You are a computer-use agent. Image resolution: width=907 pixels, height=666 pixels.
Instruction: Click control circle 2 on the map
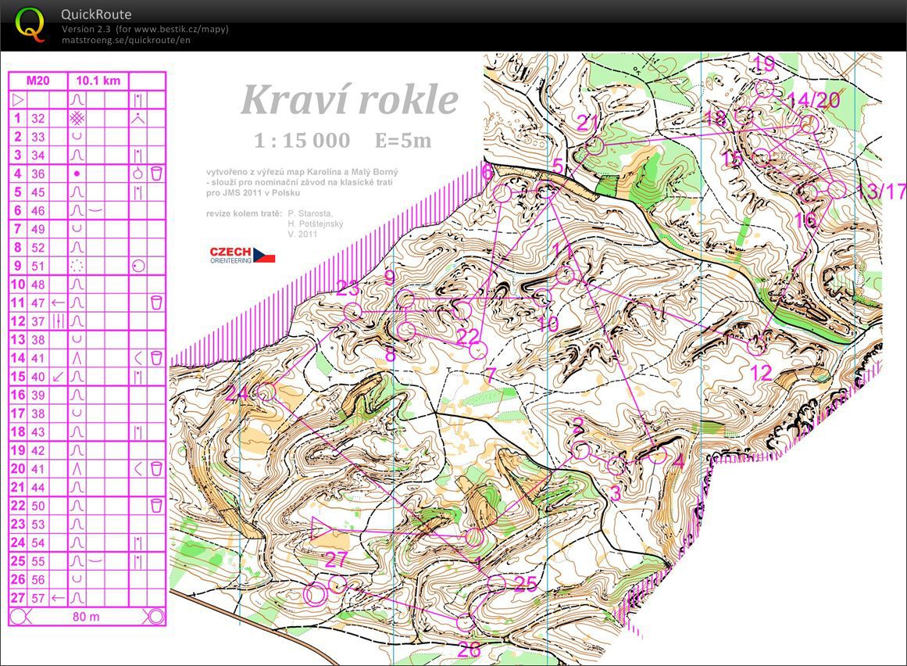click(580, 450)
